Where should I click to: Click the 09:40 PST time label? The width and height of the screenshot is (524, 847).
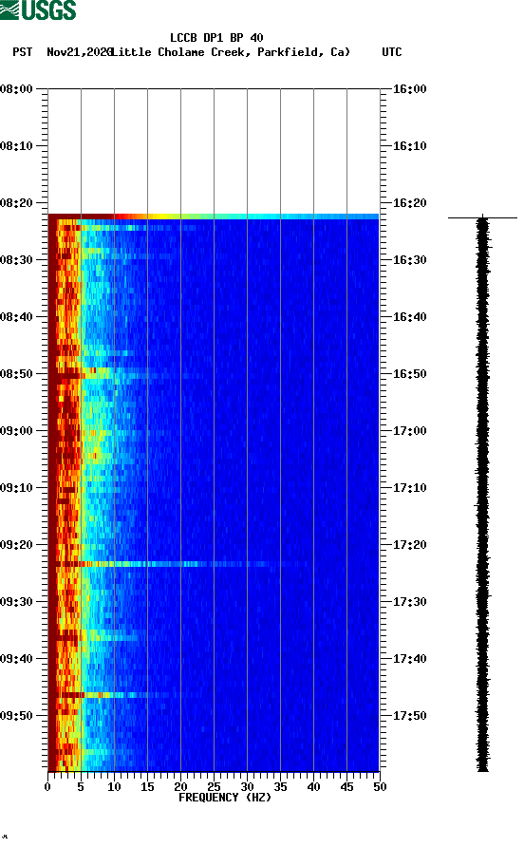pos(17,659)
